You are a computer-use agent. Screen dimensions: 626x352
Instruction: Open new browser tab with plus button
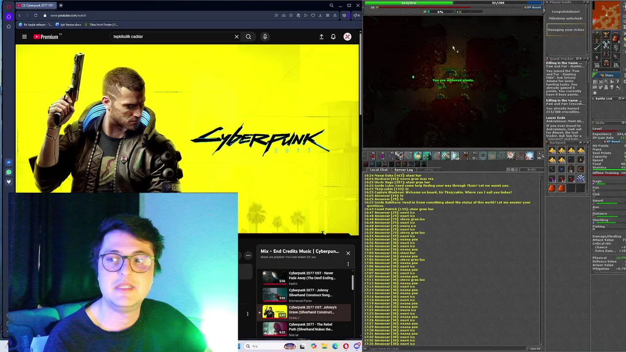[x=61, y=5]
